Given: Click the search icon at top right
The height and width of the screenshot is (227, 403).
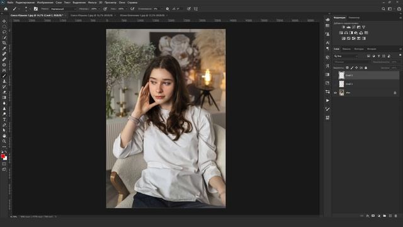Looking at the screenshot, I should [383, 9].
